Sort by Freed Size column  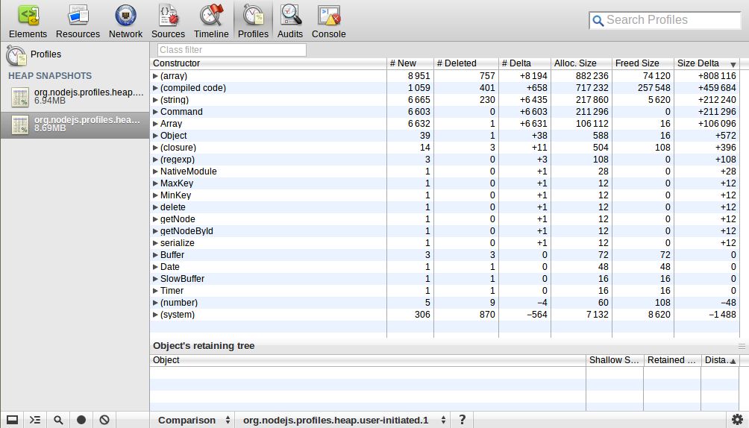pos(643,63)
